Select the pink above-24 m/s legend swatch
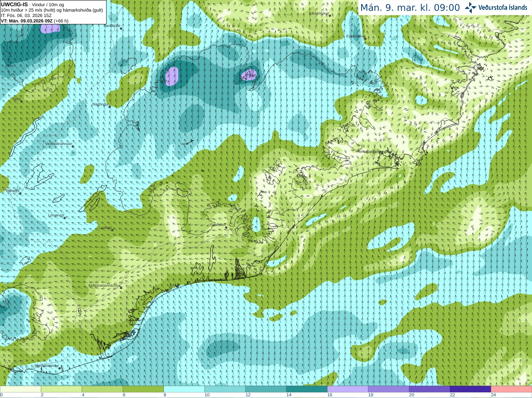Screen dimensions: 532x398 (x=512, y=389)
